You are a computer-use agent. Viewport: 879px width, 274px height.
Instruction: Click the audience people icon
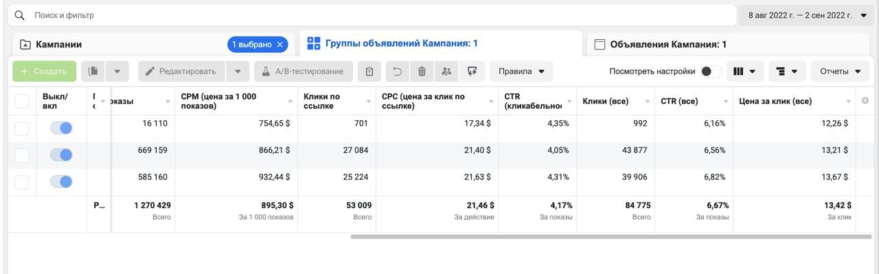tap(447, 71)
